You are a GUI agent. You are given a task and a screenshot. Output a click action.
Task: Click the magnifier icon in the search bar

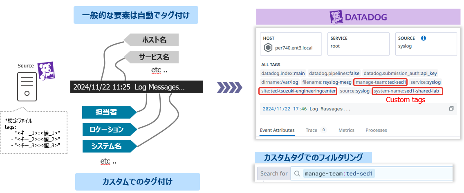coord(297,173)
